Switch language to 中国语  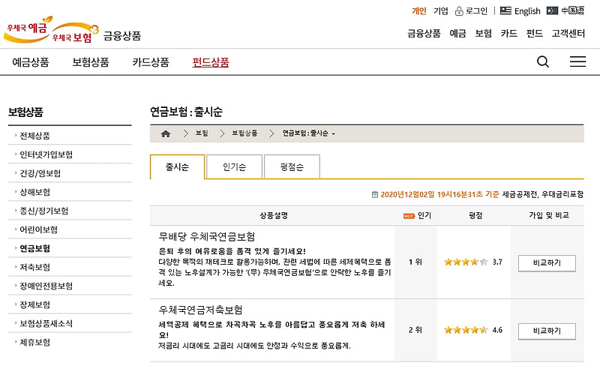[573, 10]
